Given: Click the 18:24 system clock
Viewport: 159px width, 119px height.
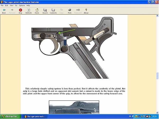Looking at the screenshot, I should coord(154,116).
